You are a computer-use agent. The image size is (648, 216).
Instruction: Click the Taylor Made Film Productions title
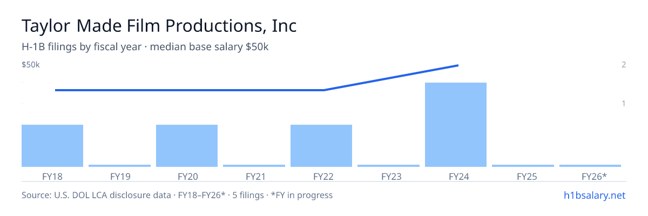tap(159, 25)
